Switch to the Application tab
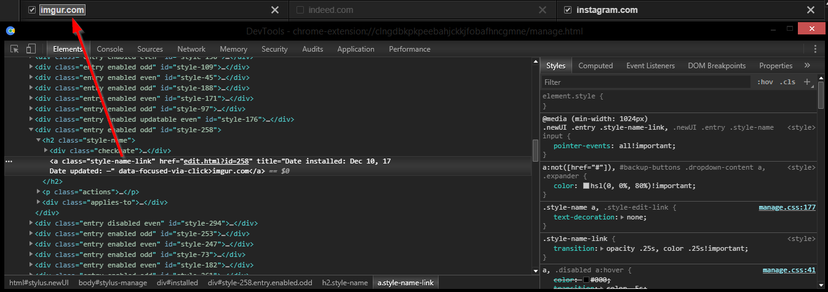The width and height of the screenshot is (828, 292). pyautogui.click(x=356, y=49)
